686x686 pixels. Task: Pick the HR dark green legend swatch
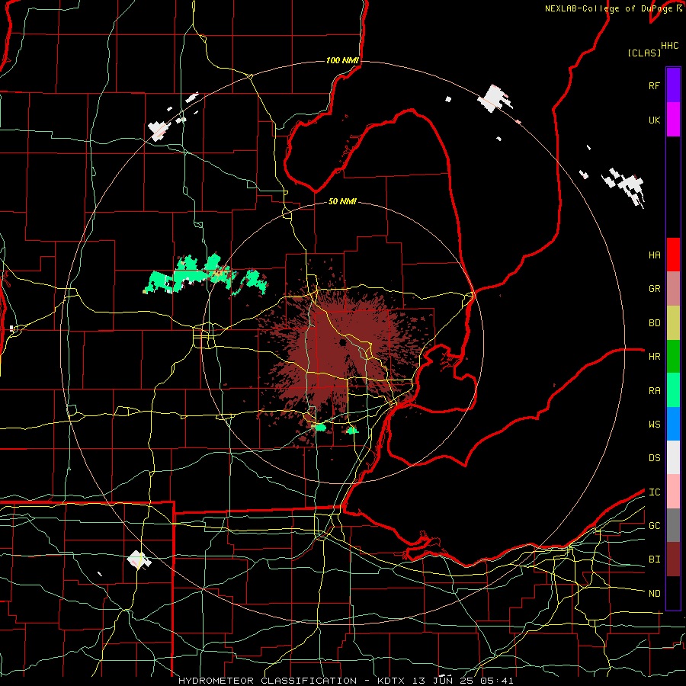coord(673,356)
